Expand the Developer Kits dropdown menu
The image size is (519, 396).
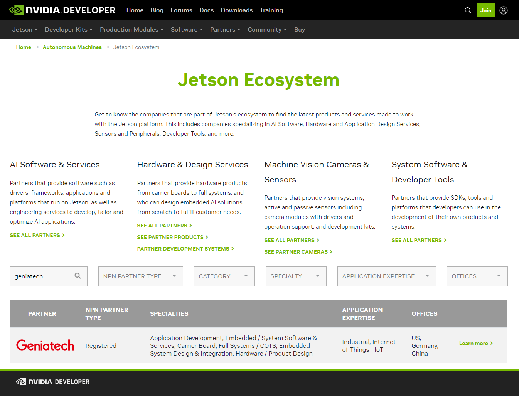coord(69,29)
